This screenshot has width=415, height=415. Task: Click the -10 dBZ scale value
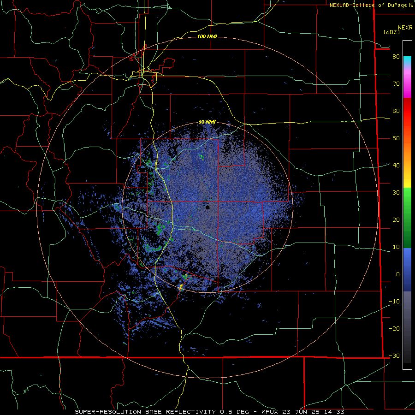point(394,302)
